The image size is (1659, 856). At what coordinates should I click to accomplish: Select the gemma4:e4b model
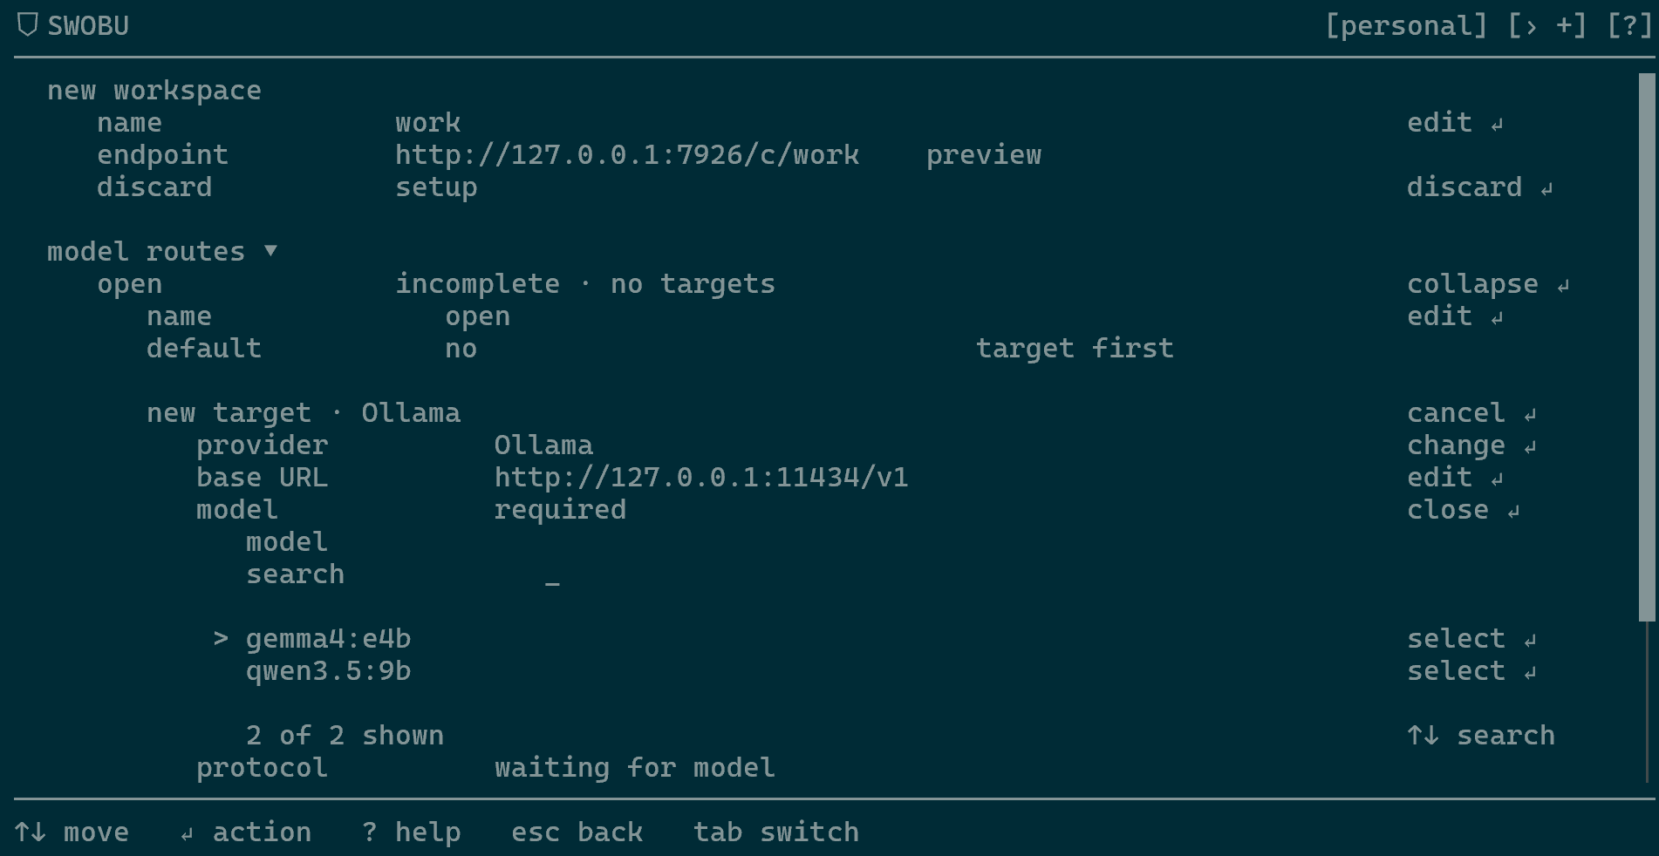point(1471,639)
